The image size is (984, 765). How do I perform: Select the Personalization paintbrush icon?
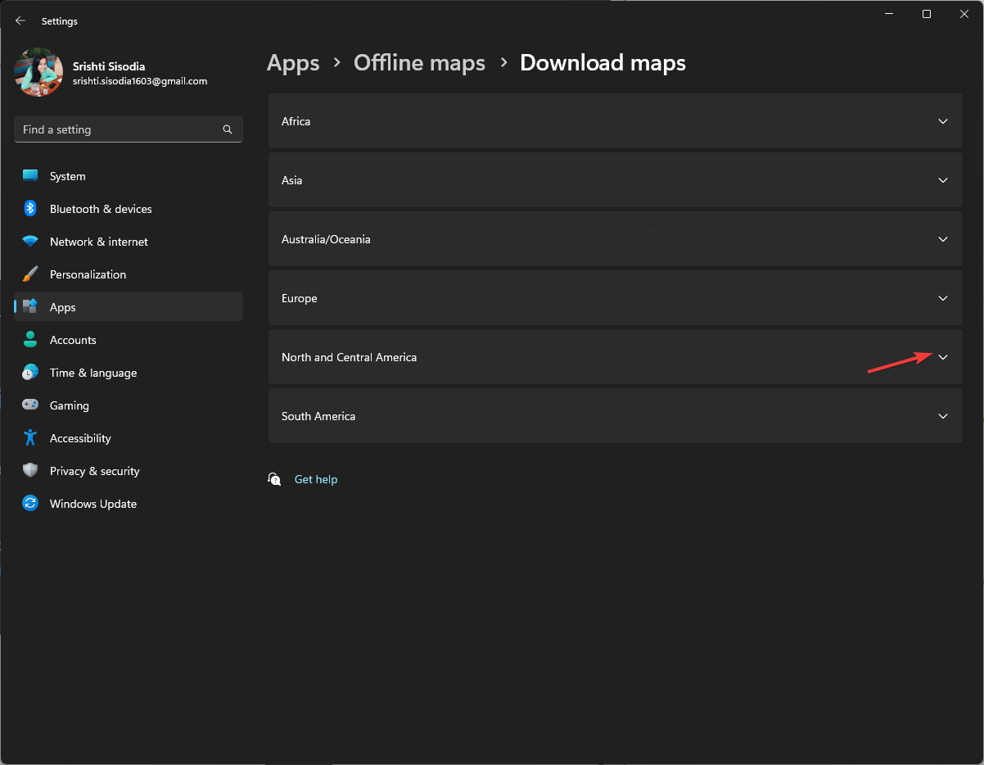click(x=30, y=274)
